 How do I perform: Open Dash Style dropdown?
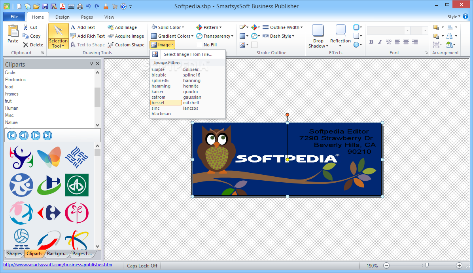click(278, 36)
